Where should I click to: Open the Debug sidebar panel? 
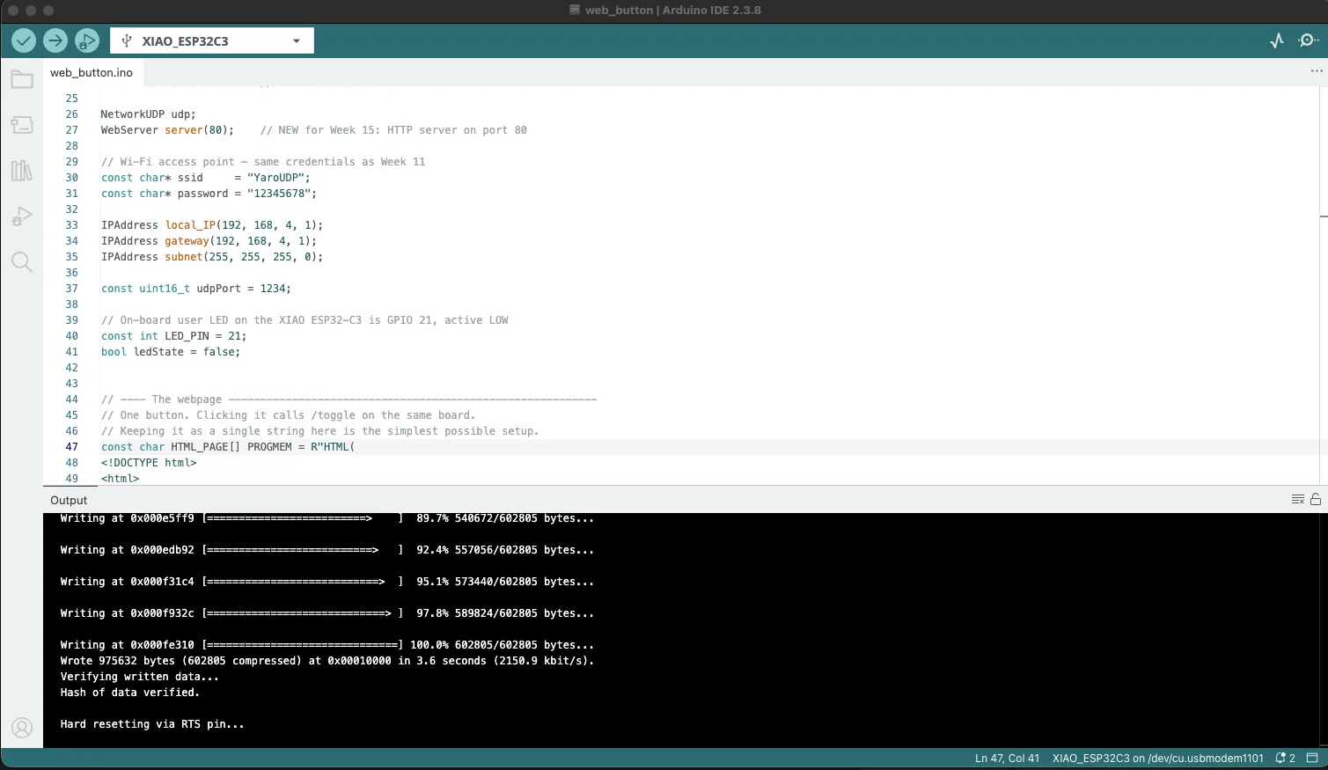pyautogui.click(x=22, y=216)
